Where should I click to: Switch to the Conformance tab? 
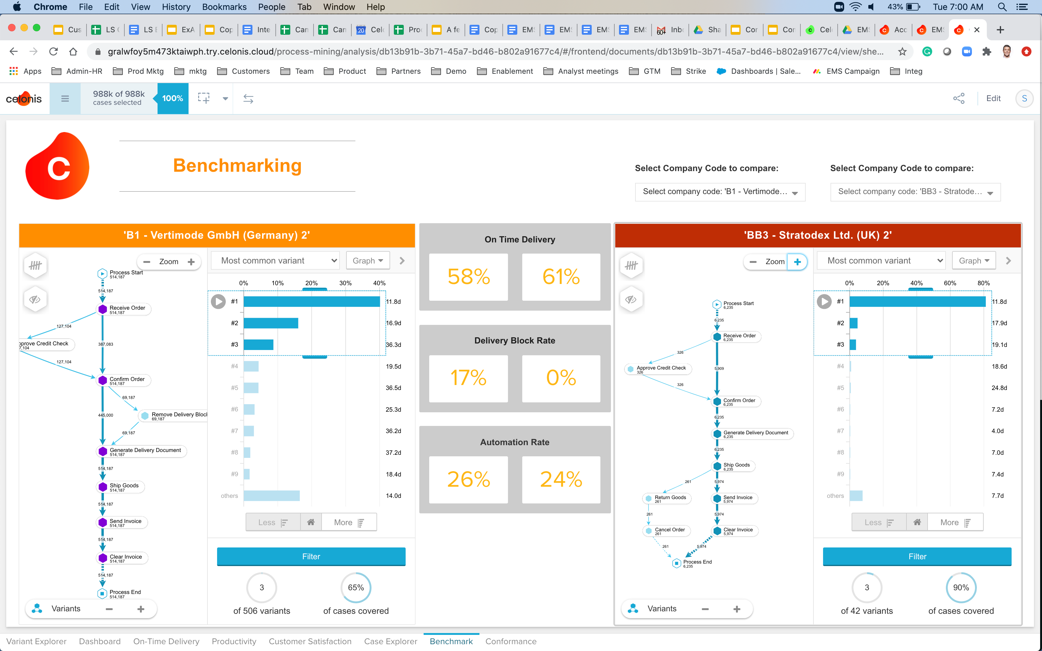click(x=511, y=641)
